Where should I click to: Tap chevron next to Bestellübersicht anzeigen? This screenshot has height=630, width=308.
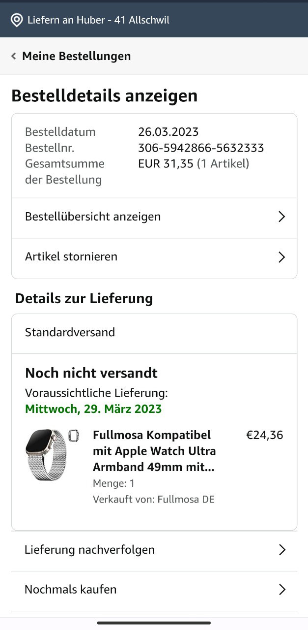click(281, 217)
